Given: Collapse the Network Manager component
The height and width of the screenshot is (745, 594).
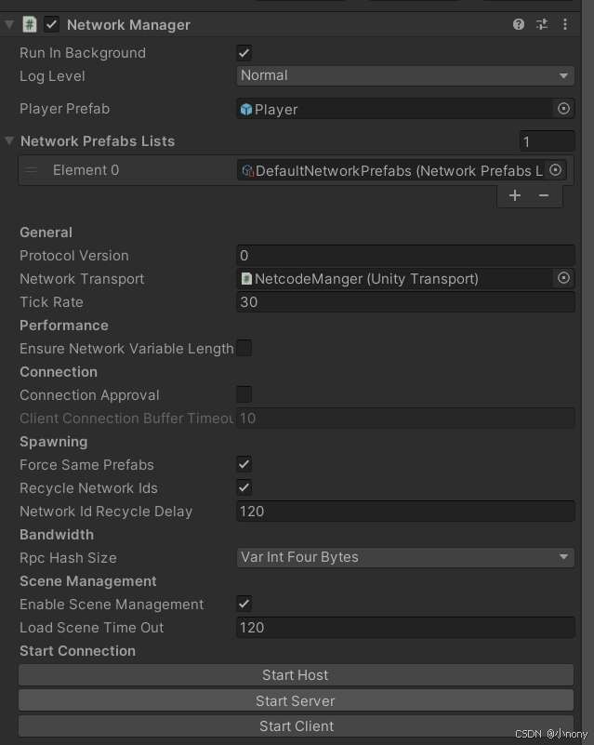Looking at the screenshot, I should (x=8, y=25).
